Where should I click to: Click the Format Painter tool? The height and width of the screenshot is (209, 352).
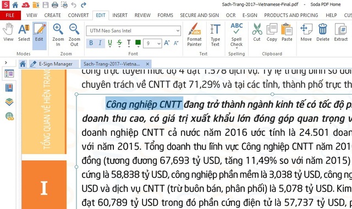tap(194, 35)
